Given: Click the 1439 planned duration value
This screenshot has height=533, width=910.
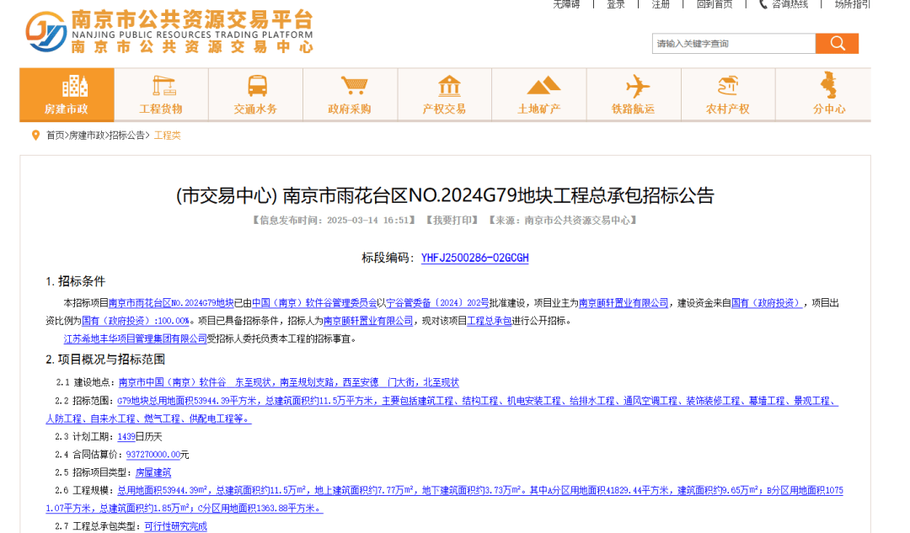Looking at the screenshot, I should pyautogui.click(x=126, y=437).
